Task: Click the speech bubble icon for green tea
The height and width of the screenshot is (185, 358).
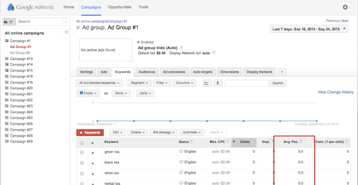Action: (181, 152)
